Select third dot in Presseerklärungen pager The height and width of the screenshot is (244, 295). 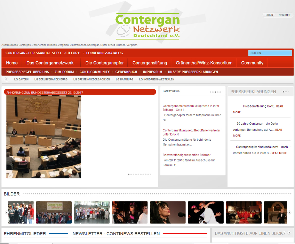point(288,91)
